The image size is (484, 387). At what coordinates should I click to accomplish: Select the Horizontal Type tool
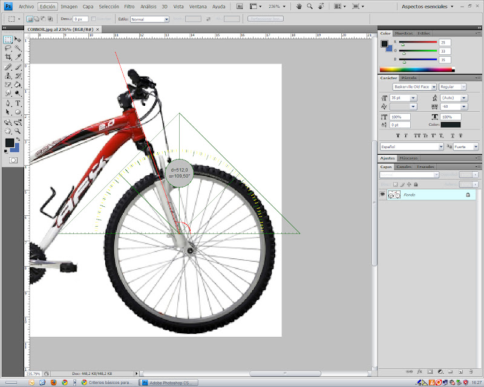18,103
